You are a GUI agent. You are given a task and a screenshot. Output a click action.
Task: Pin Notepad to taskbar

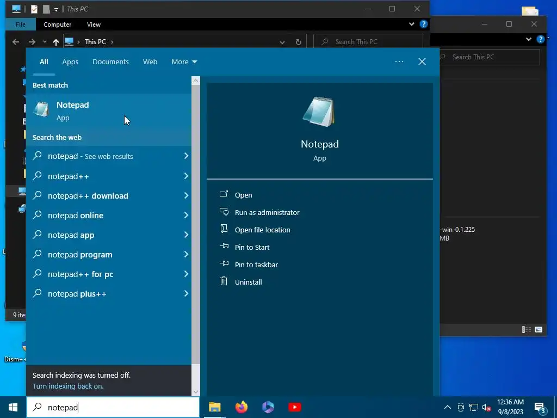click(256, 265)
